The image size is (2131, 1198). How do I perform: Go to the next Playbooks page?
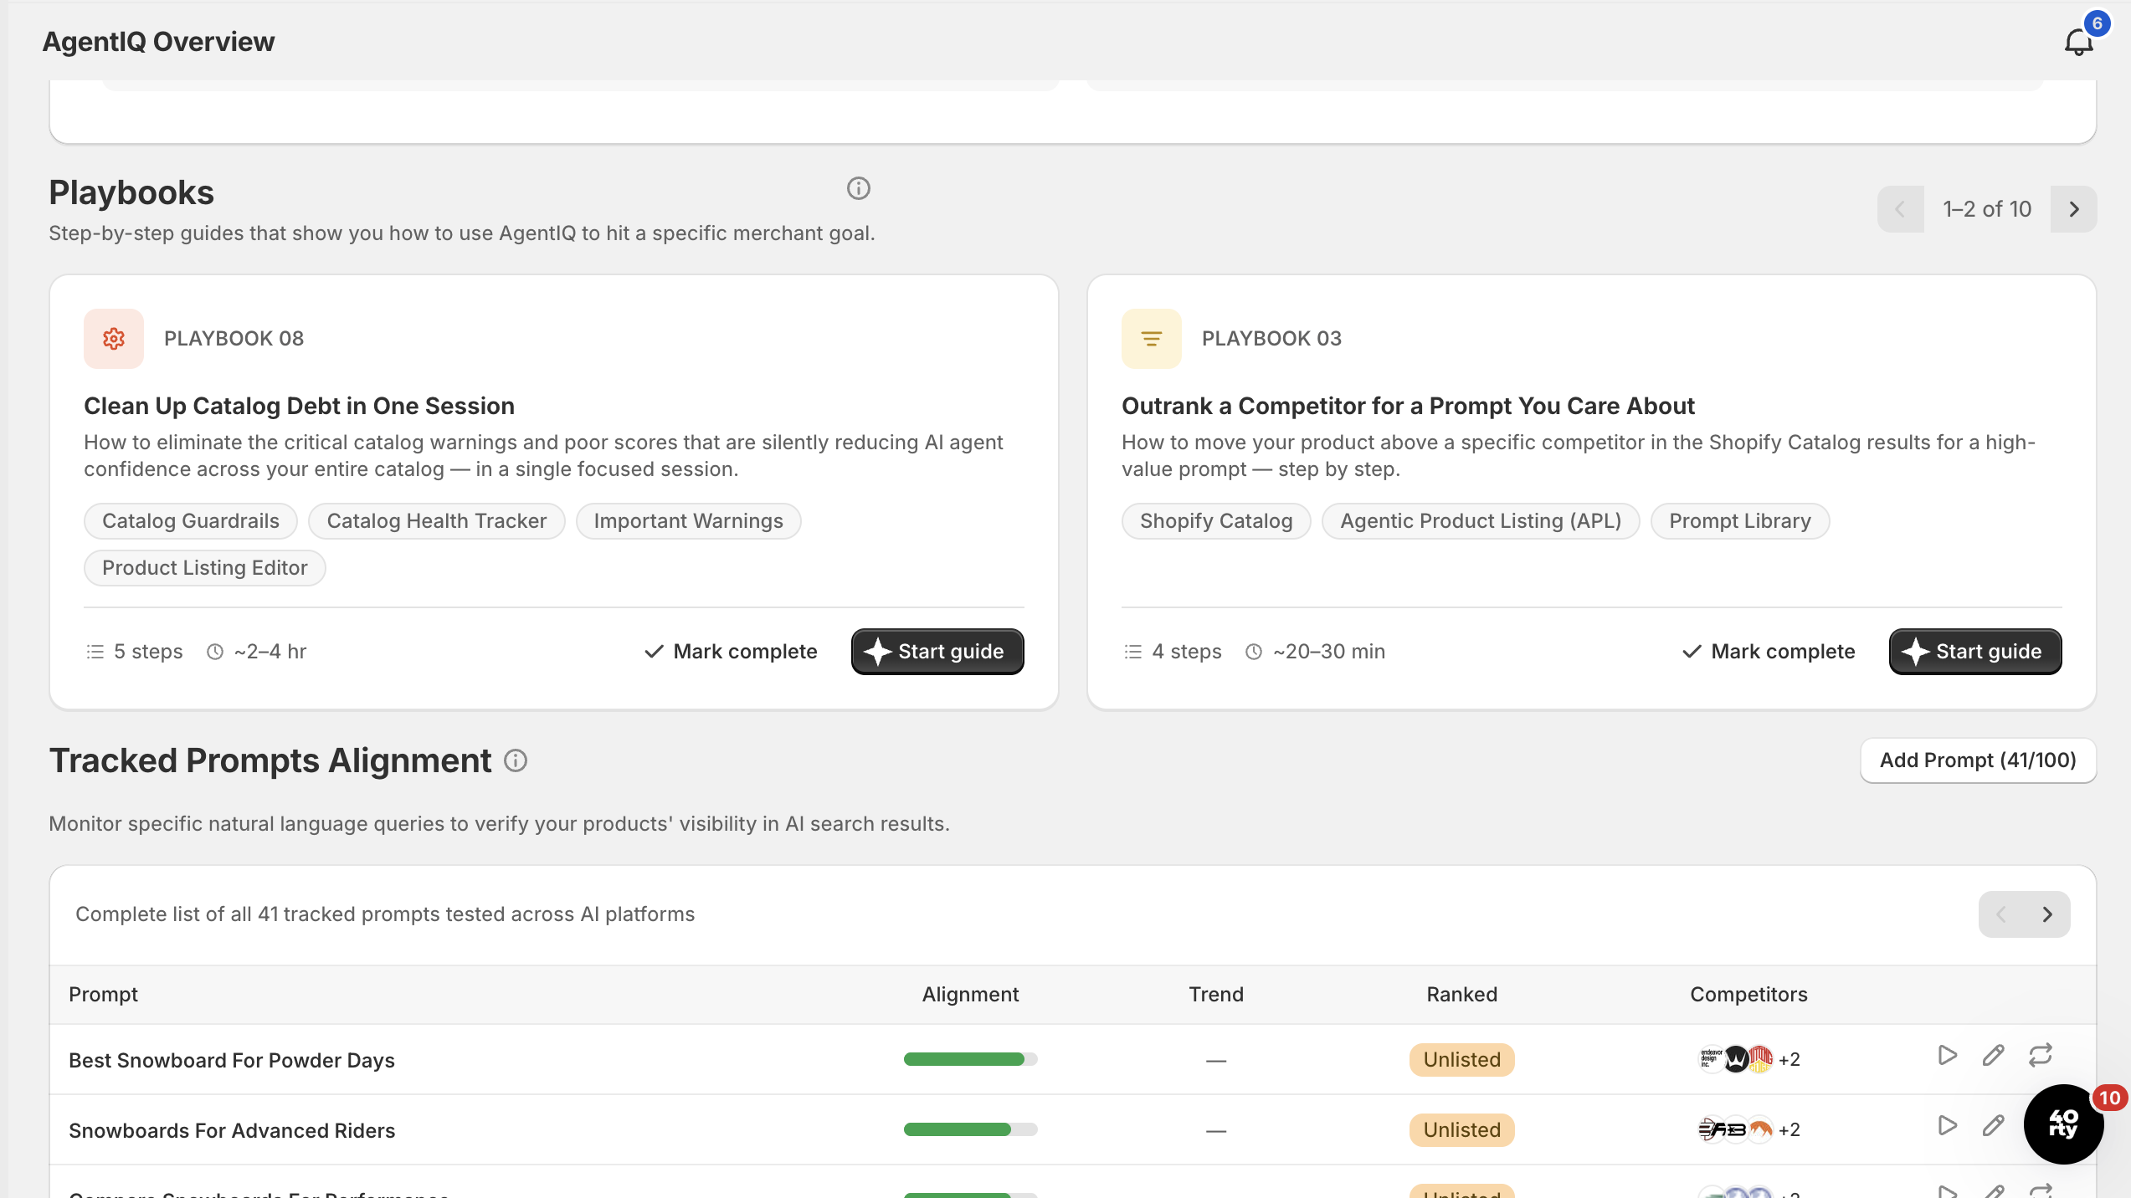coord(2073,209)
